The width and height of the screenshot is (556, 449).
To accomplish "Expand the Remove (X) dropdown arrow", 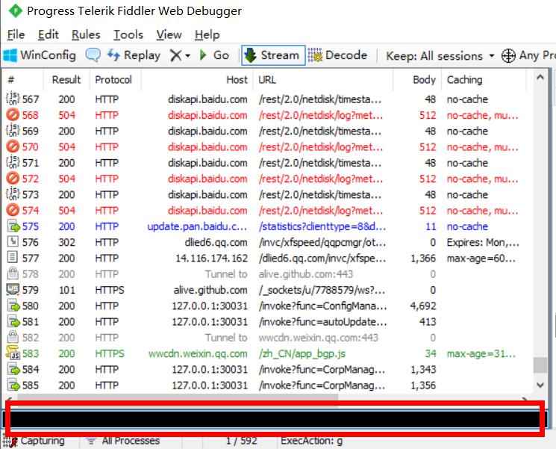I will point(187,56).
